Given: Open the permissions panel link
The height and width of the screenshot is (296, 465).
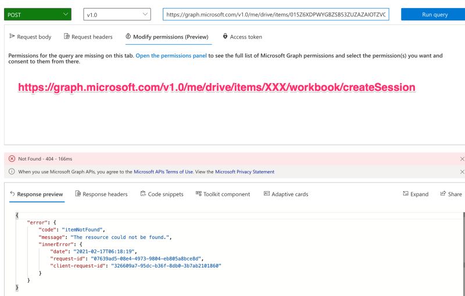Looking at the screenshot, I should coord(171,55).
